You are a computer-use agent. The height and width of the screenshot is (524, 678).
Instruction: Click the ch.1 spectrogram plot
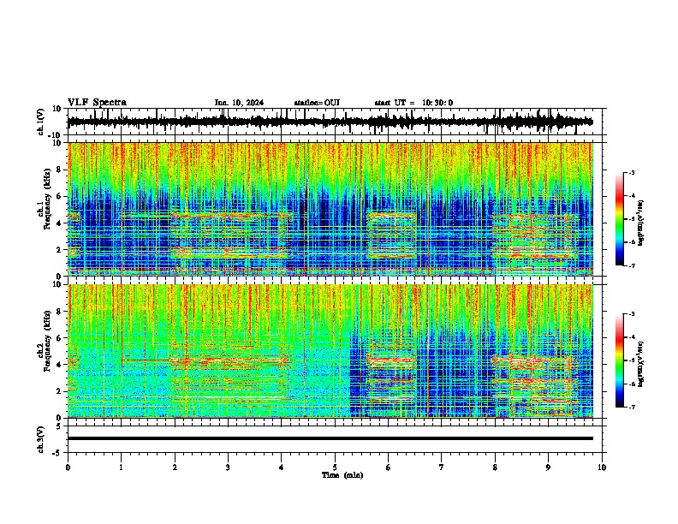(330, 209)
